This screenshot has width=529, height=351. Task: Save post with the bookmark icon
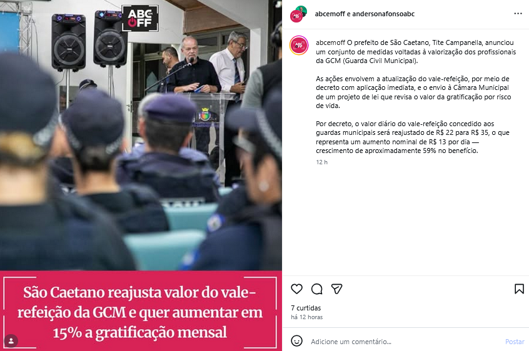(x=519, y=289)
